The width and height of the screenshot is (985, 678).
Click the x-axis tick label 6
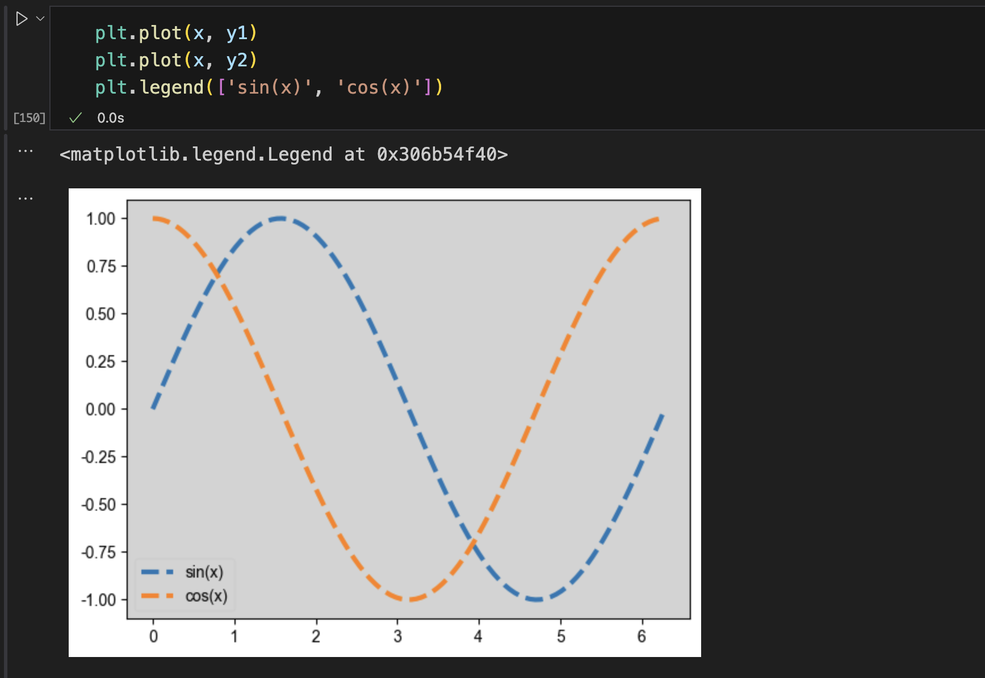click(x=642, y=637)
